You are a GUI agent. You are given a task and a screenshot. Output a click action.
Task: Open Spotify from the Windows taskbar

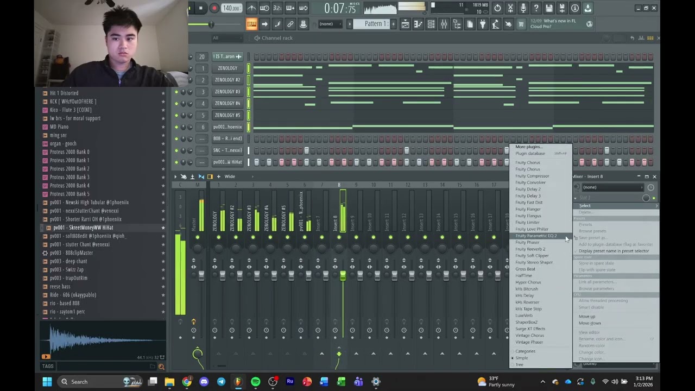[256, 382]
